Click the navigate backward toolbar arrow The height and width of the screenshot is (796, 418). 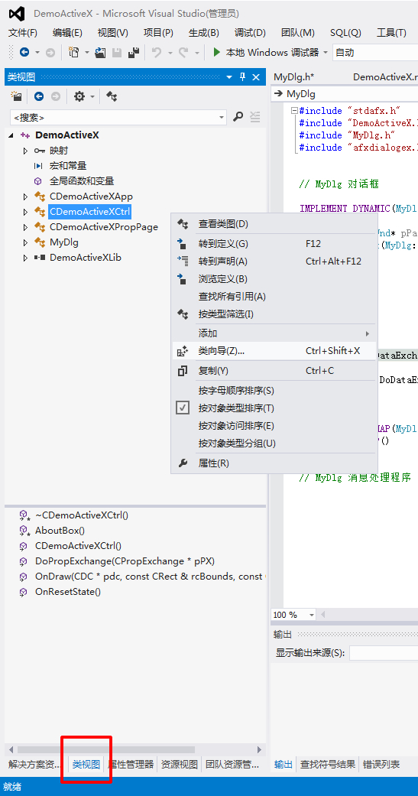(x=24, y=52)
